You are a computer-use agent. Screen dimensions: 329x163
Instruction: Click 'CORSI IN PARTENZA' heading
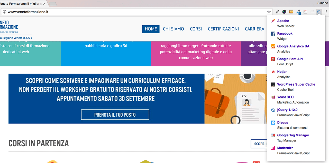coord(39,143)
